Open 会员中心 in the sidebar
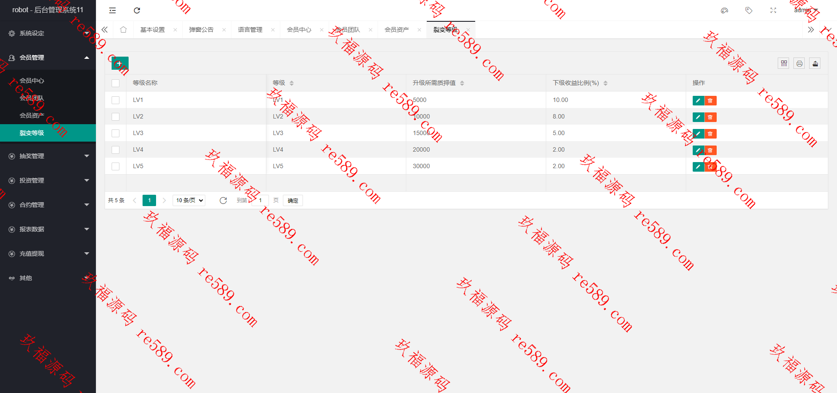Image resolution: width=837 pixels, height=393 pixels. click(48, 81)
